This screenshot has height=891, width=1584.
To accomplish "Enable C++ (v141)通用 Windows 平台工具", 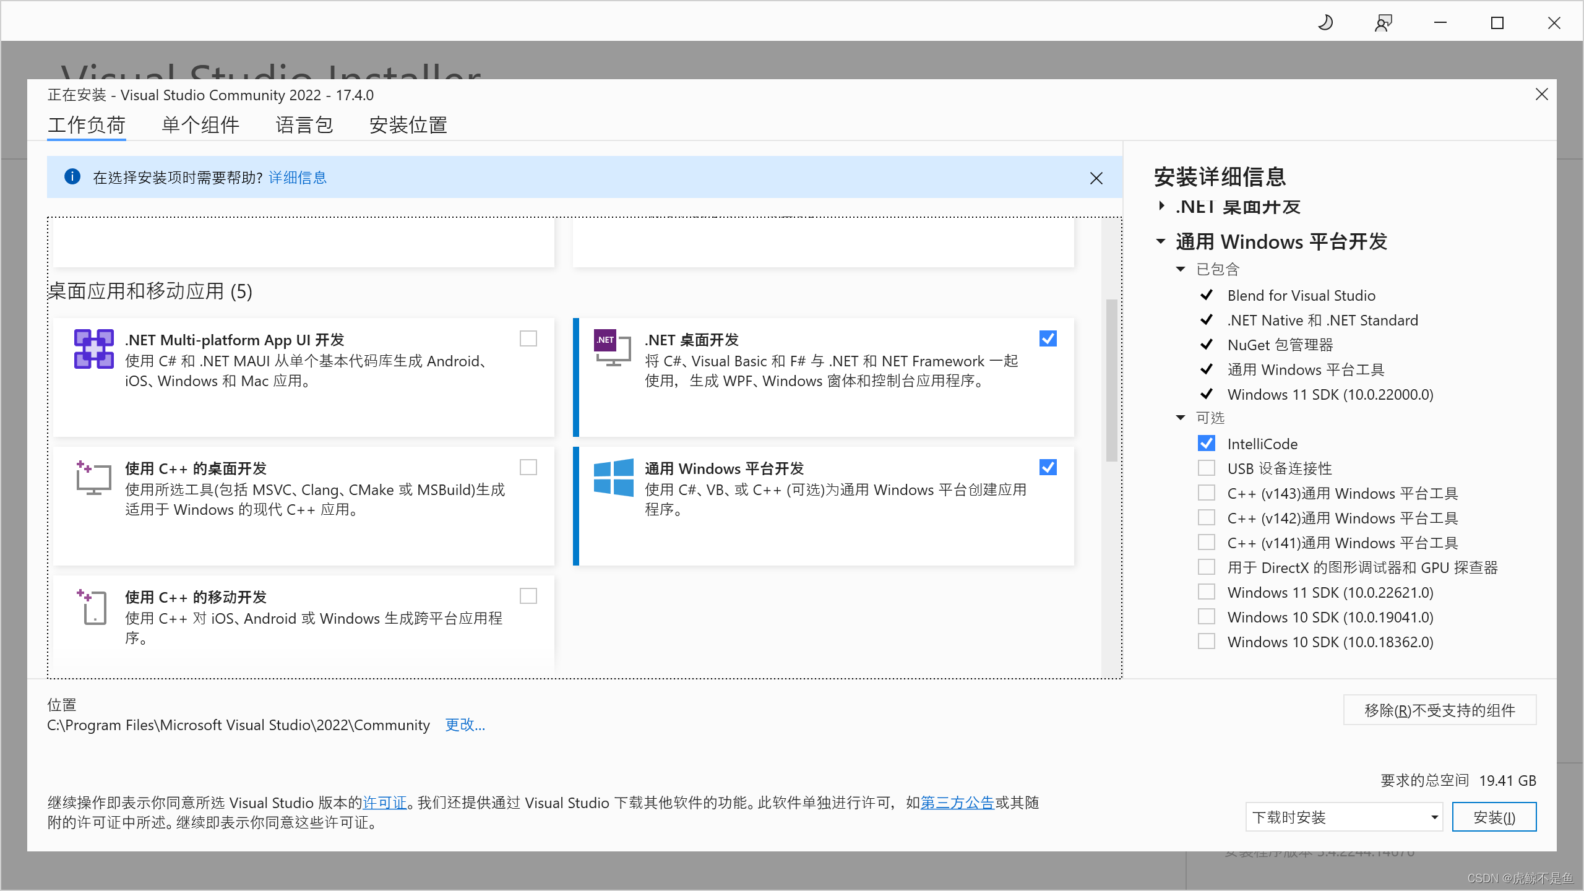I will (1206, 542).
